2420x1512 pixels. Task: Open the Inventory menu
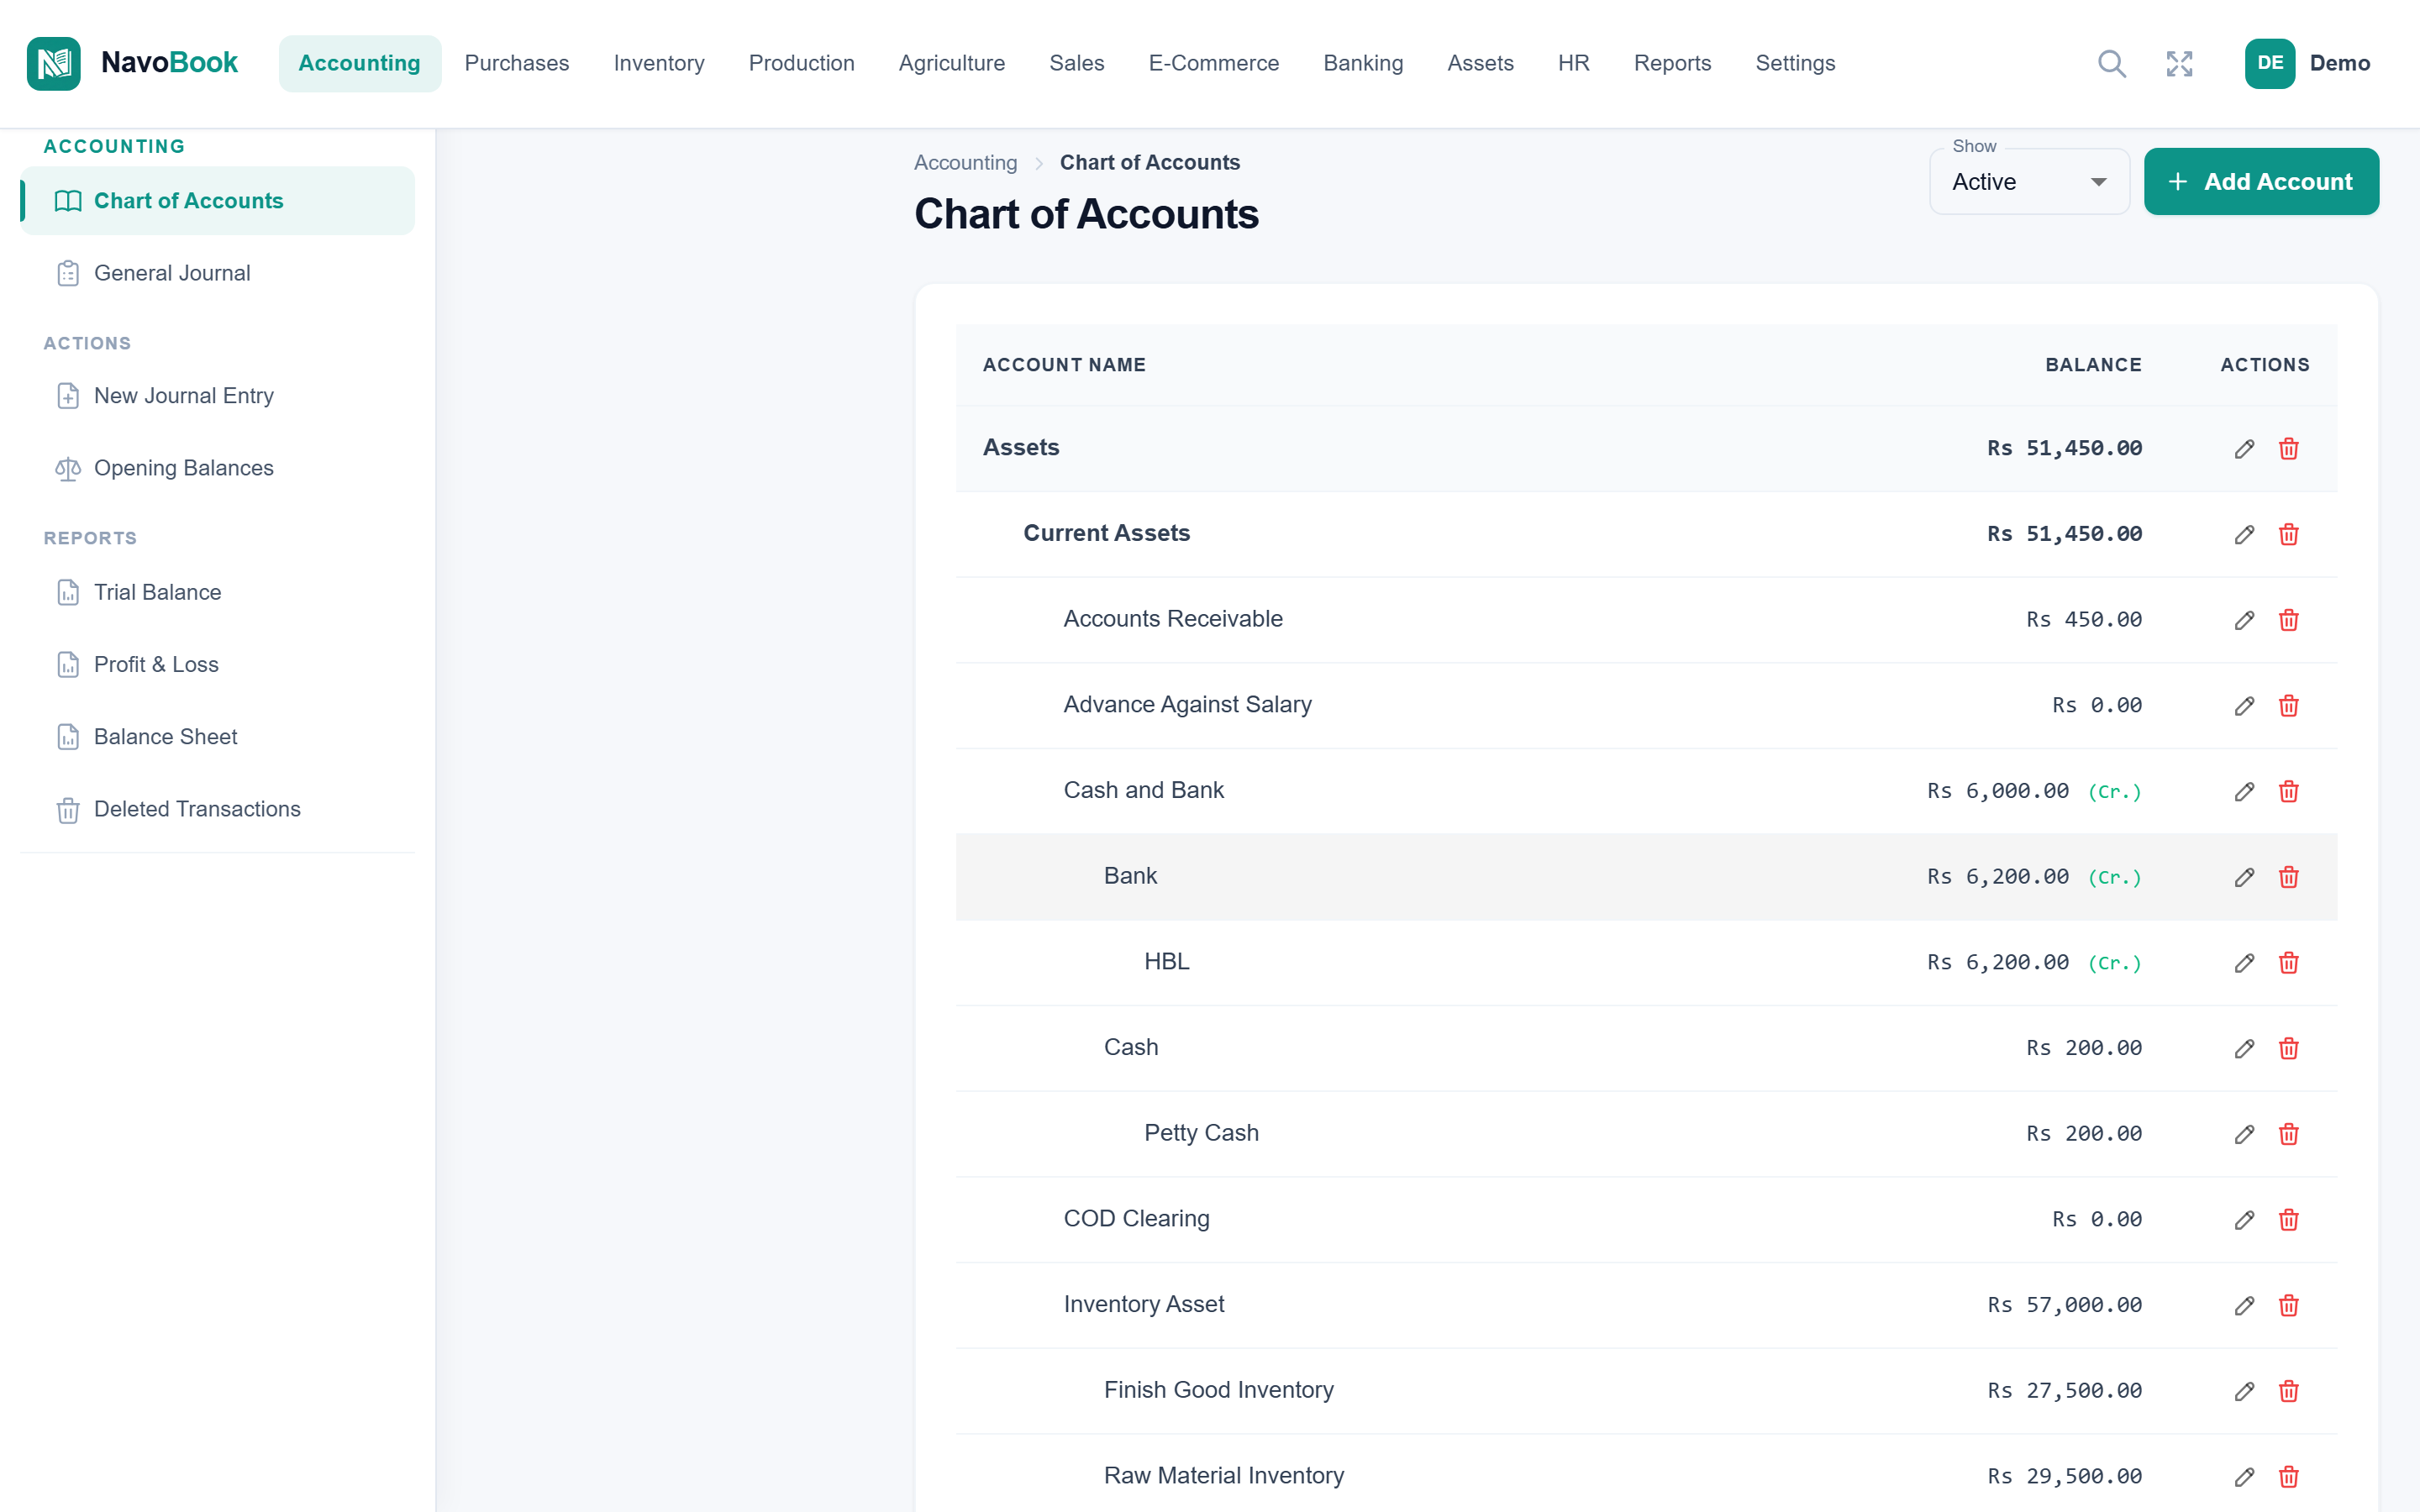click(x=658, y=63)
